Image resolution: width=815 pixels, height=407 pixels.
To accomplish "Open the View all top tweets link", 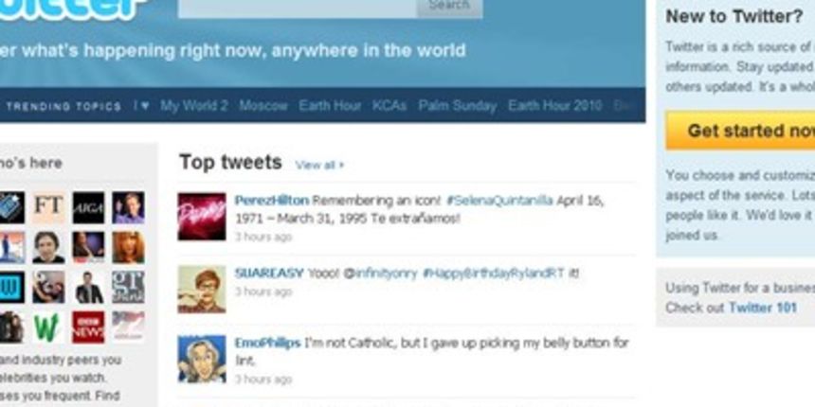I will (x=319, y=165).
